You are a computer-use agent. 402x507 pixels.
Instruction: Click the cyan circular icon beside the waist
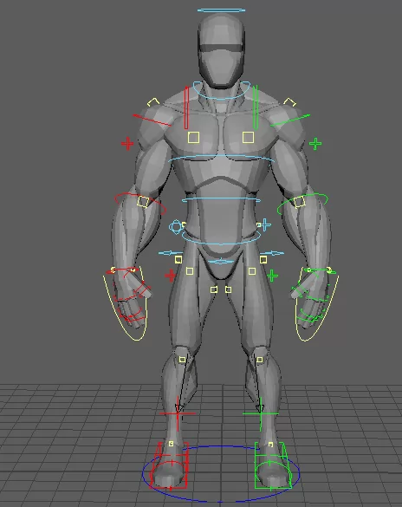[176, 226]
